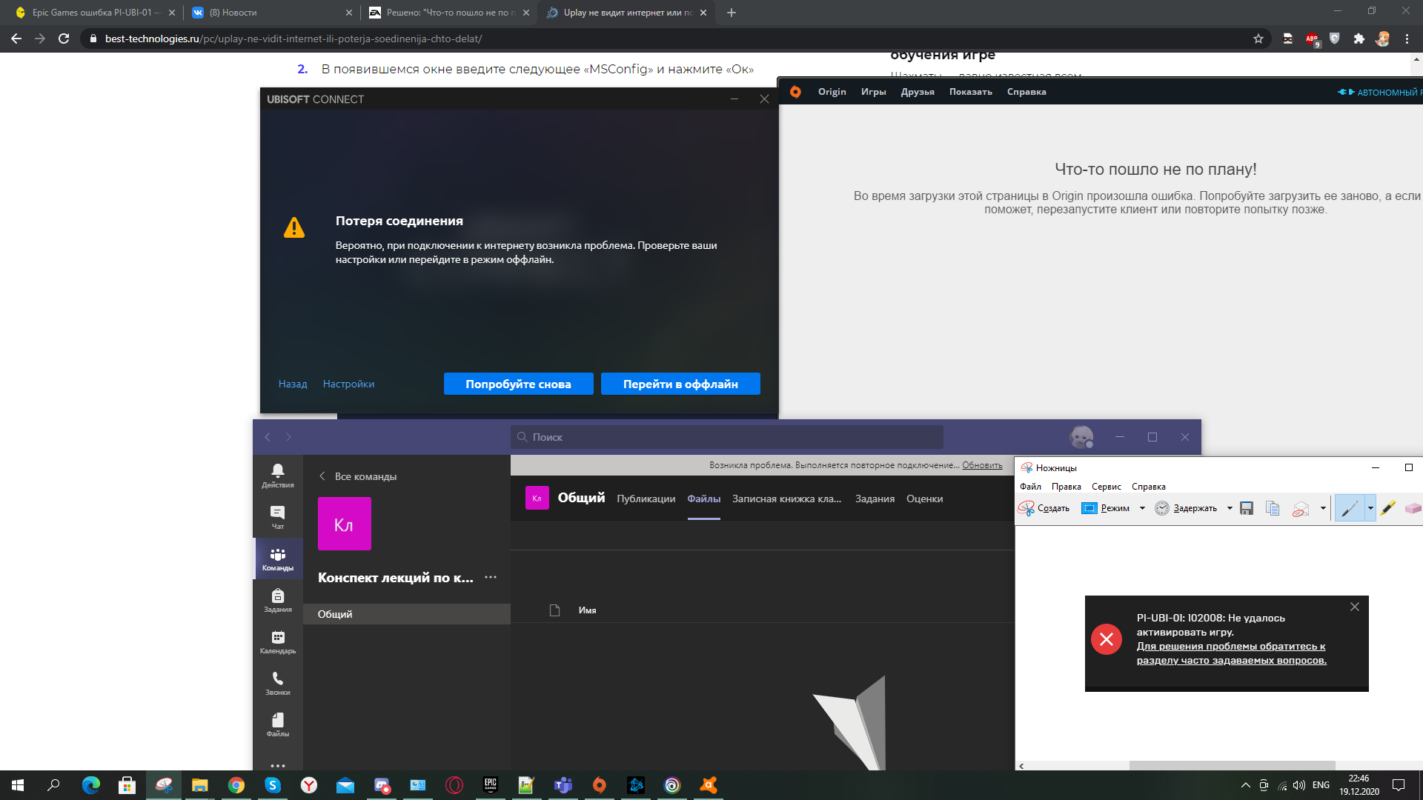Open the Справка menu in Snipping Tool

[1148, 487]
